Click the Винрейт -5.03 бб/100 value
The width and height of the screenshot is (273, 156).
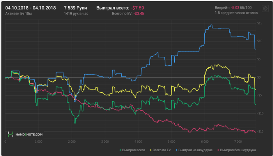[241, 8]
